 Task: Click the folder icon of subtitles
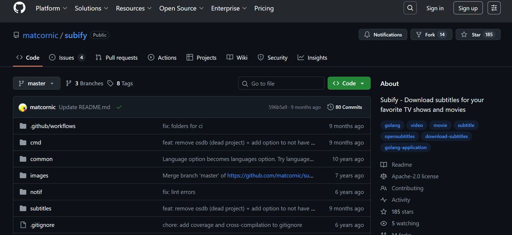point(23,208)
